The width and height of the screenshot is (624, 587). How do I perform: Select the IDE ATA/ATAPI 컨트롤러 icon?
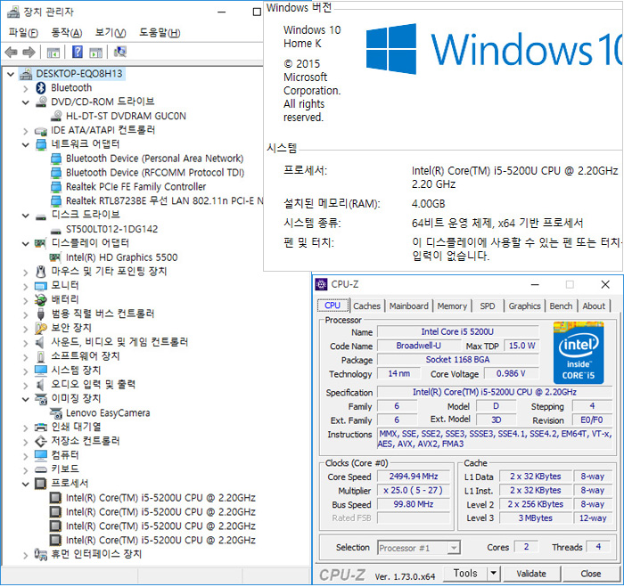coord(41,130)
